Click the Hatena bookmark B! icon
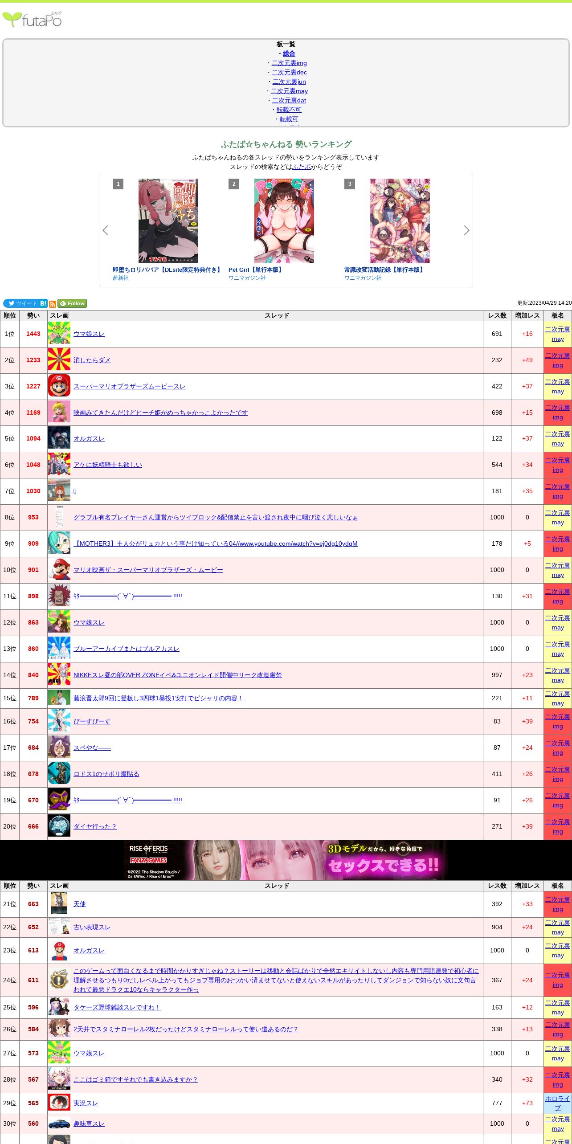This screenshot has height=1144, width=572. tap(43, 303)
